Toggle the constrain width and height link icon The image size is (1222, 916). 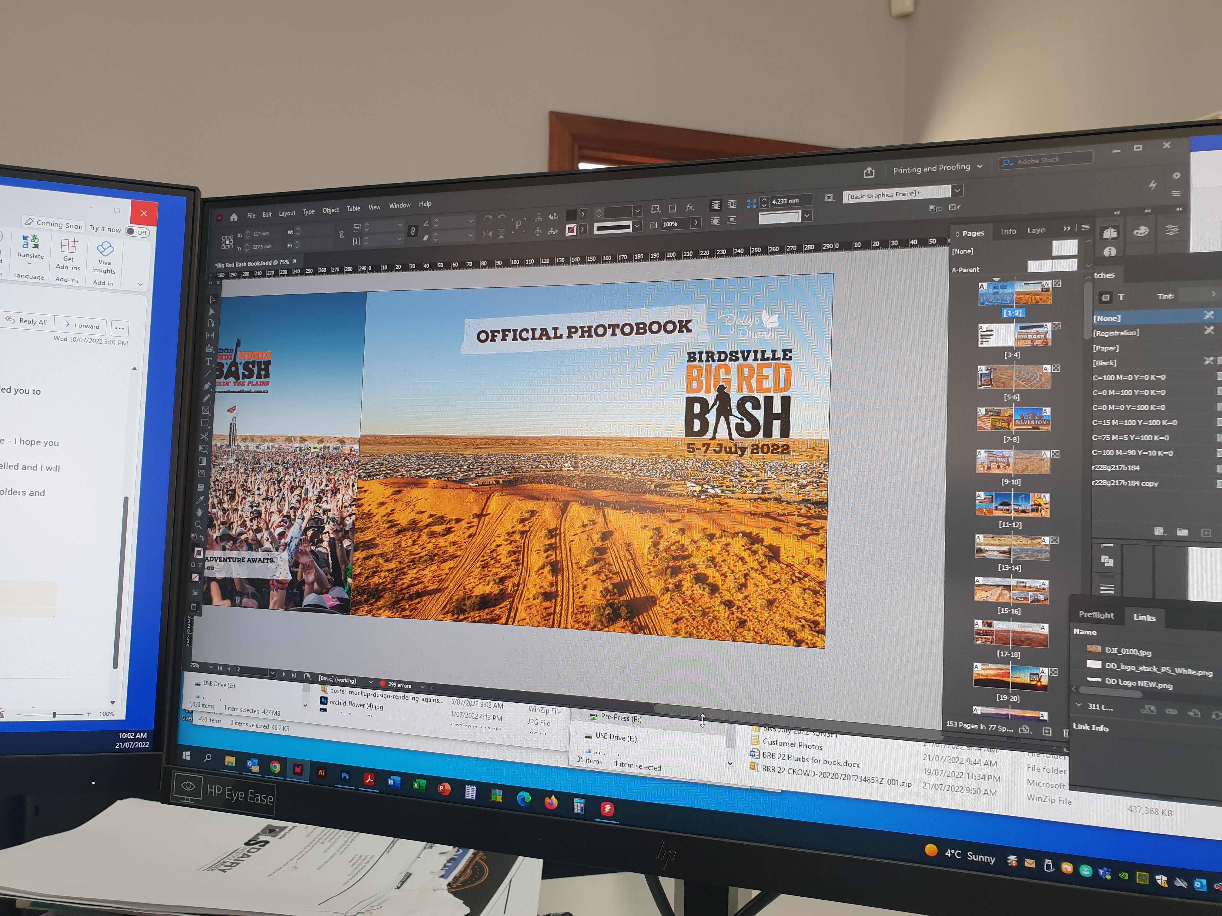[341, 235]
